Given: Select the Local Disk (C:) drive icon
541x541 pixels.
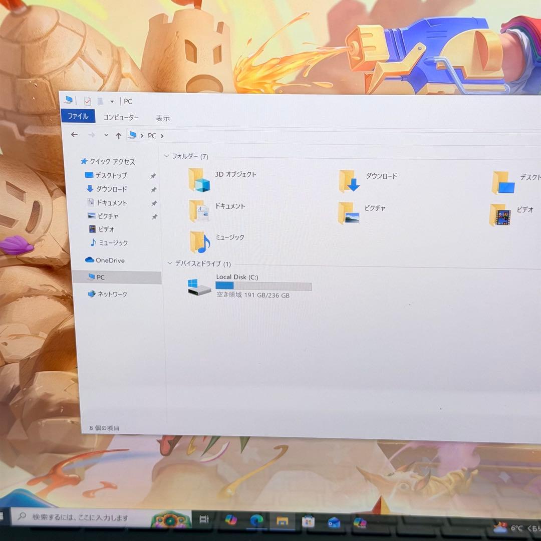Looking at the screenshot, I should [199, 287].
